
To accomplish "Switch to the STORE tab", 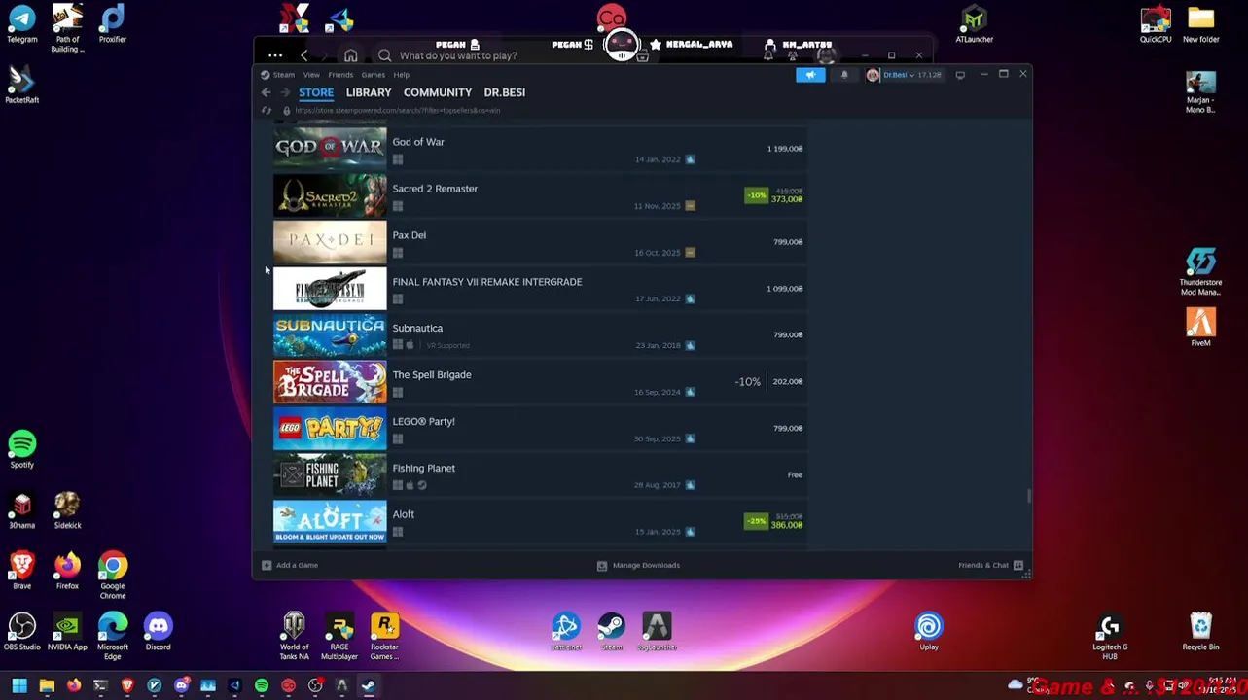I will point(316,92).
